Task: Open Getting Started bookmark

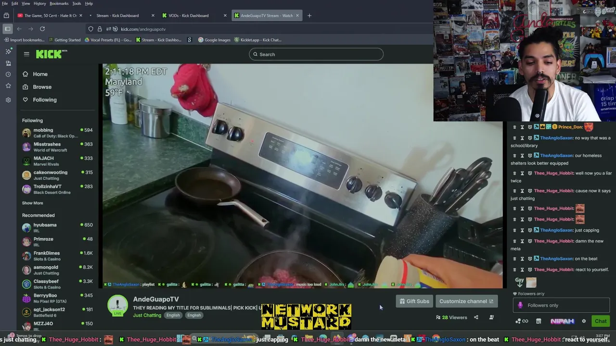Action: pos(64,40)
